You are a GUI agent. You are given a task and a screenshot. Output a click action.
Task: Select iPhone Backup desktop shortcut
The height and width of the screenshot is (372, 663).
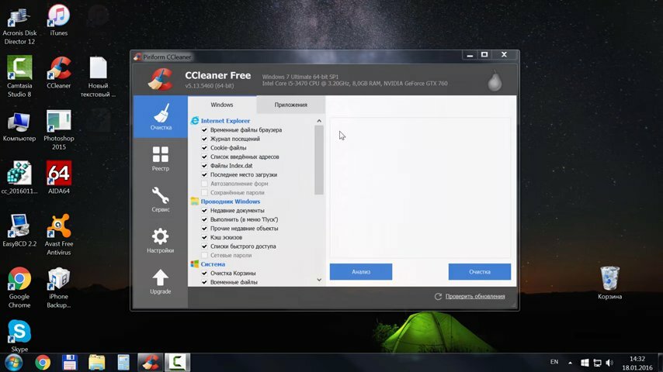[59, 288]
